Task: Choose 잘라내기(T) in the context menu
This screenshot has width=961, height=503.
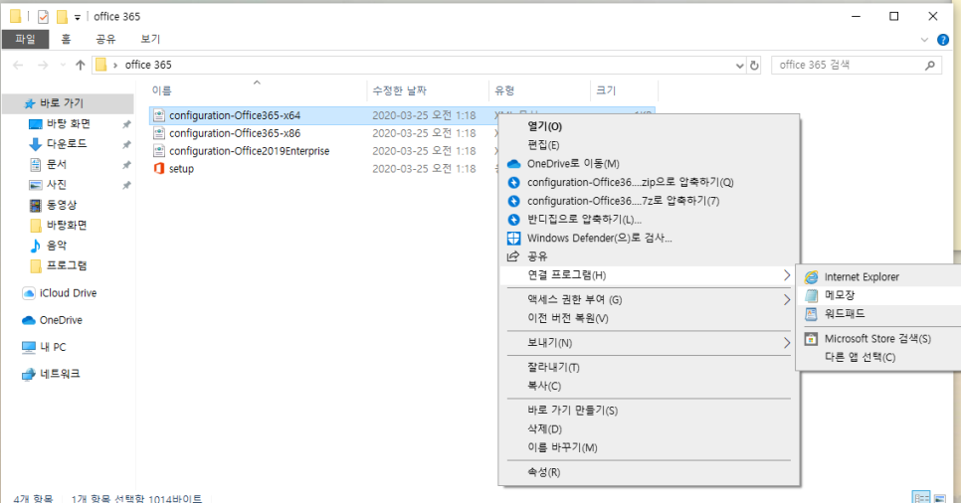Action: tap(650, 368)
